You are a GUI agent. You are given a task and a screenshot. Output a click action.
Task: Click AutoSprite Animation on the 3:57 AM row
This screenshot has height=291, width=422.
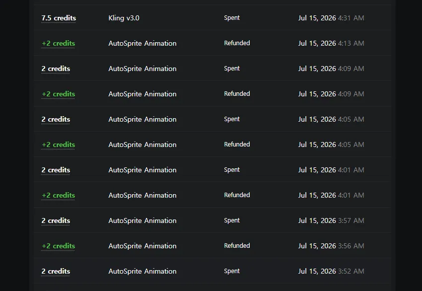(x=142, y=220)
